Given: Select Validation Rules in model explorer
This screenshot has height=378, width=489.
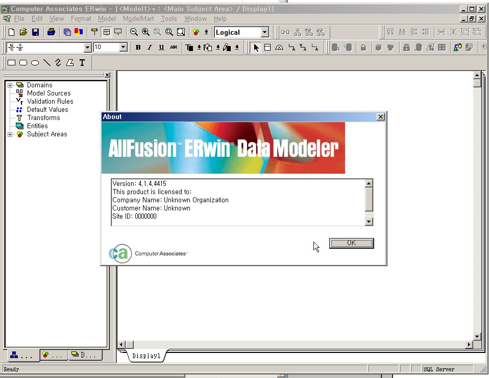Looking at the screenshot, I should pos(50,102).
